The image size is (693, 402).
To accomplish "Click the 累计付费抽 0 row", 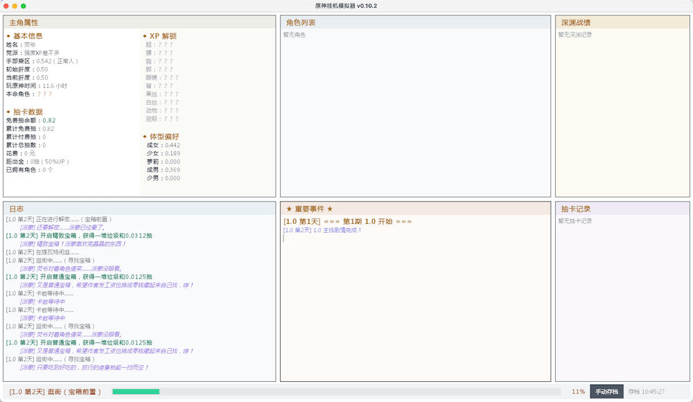I will pyautogui.click(x=26, y=137).
